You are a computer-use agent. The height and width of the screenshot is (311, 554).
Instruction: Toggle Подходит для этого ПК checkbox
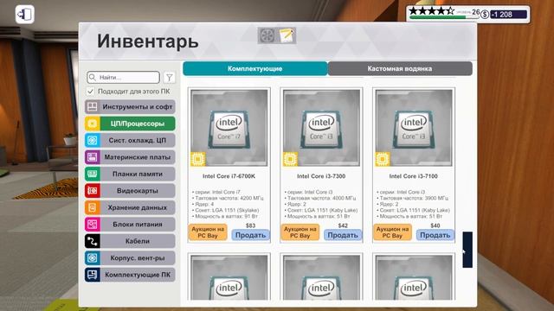(x=90, y=92)
